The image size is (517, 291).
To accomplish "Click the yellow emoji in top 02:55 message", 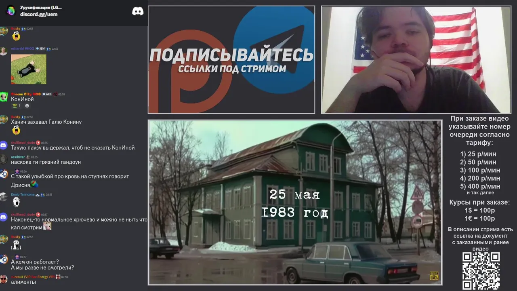I will pos(16,36).
